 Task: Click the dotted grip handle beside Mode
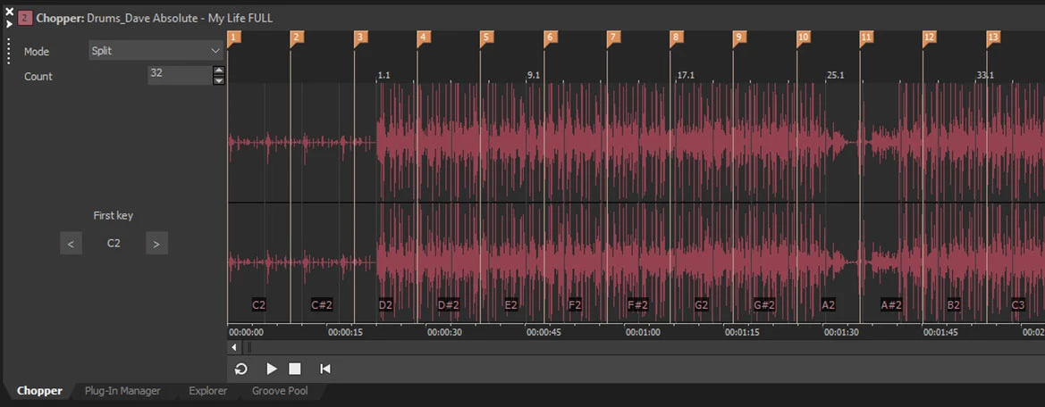pos(8,51)
